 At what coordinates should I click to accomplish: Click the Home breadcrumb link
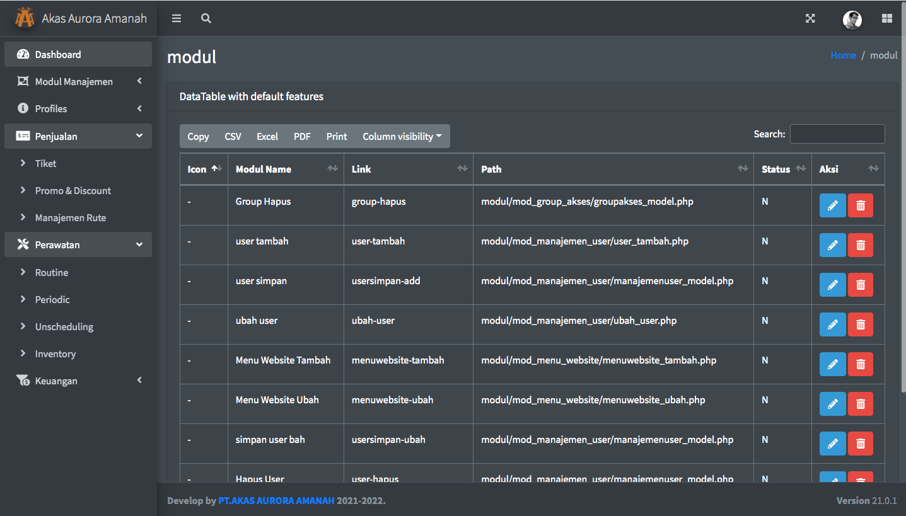(x=843, y=55)
